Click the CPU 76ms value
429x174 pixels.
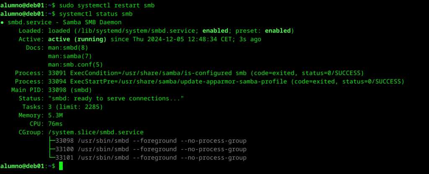point(55,123)
